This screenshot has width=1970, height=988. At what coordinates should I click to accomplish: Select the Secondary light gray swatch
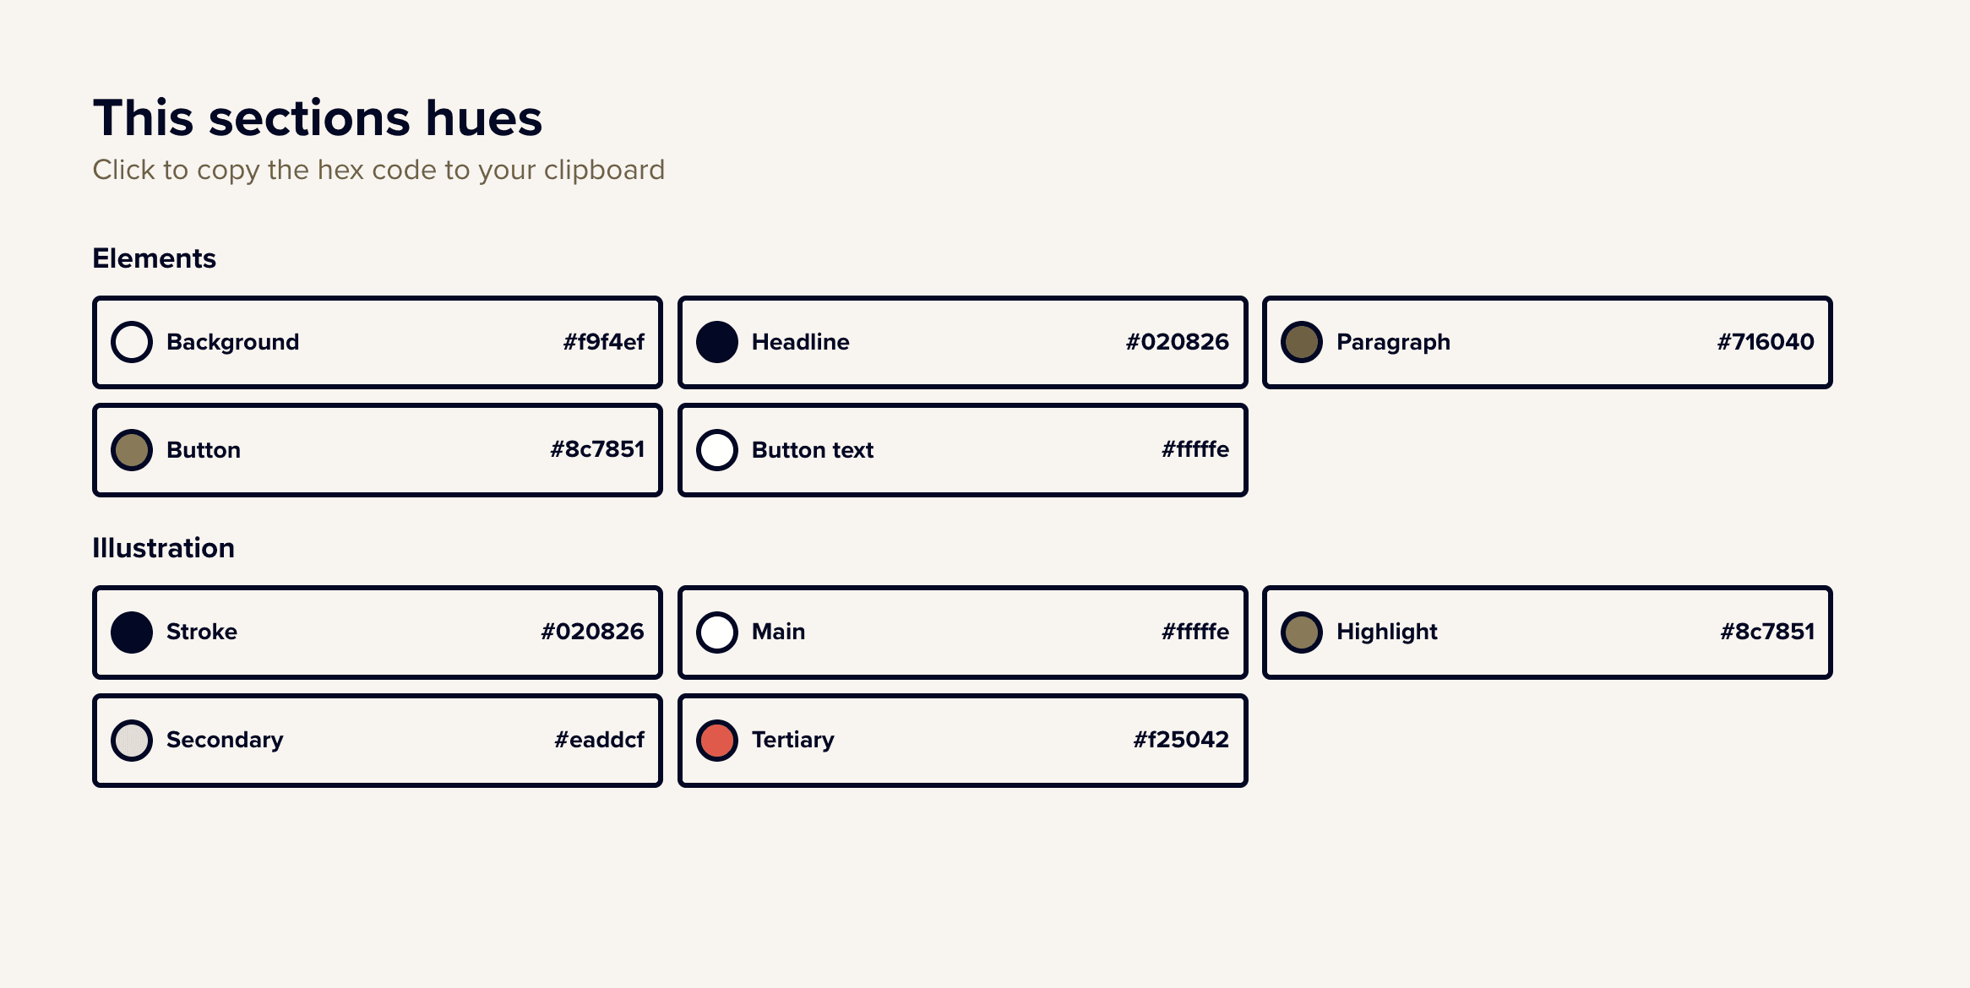(x=132, y=741)
